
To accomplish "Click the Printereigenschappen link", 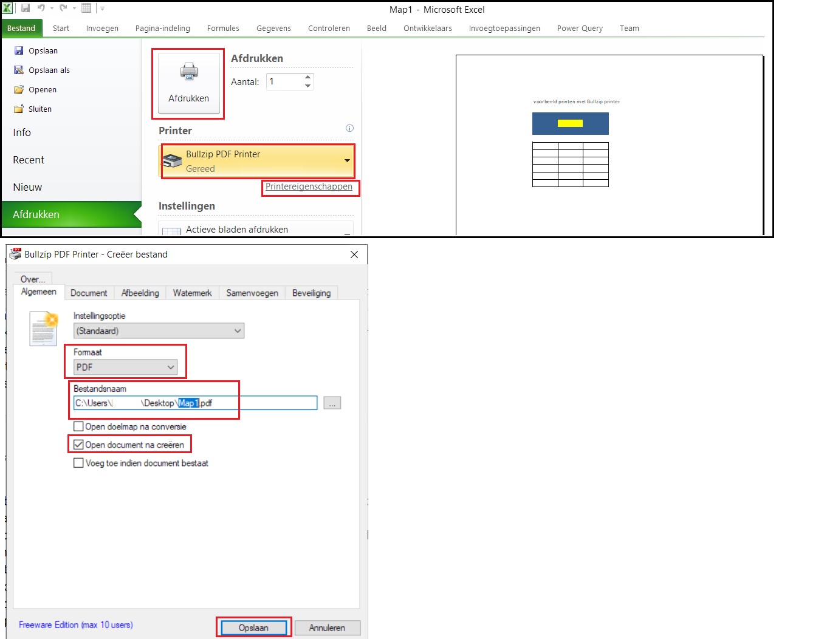I will [309, 186].
